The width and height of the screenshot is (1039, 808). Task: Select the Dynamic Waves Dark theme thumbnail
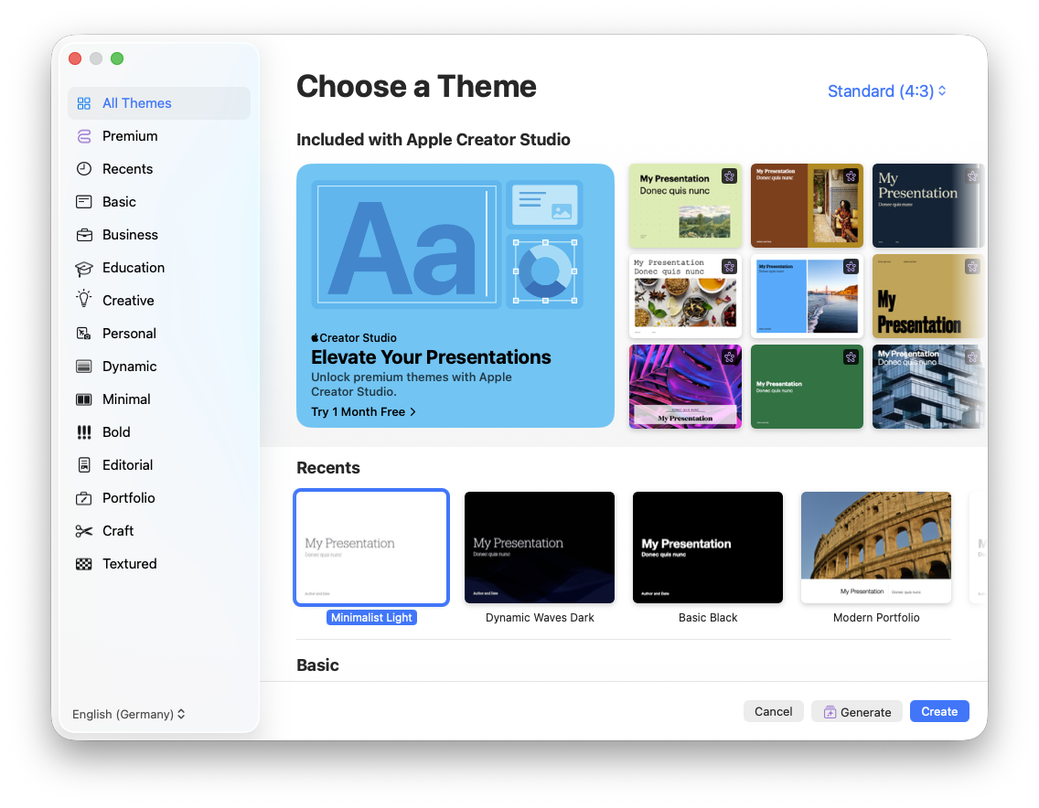click(540, 548)
